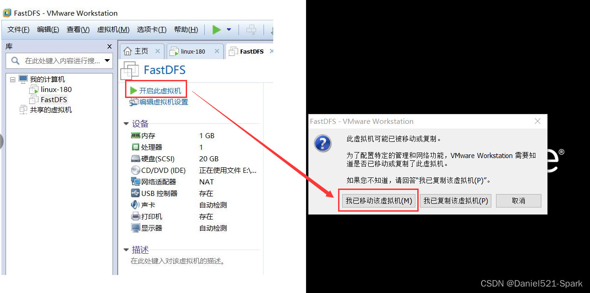Click the 20 GB disk size value
This screenshot has width=590, height=293.
(209, 159)
